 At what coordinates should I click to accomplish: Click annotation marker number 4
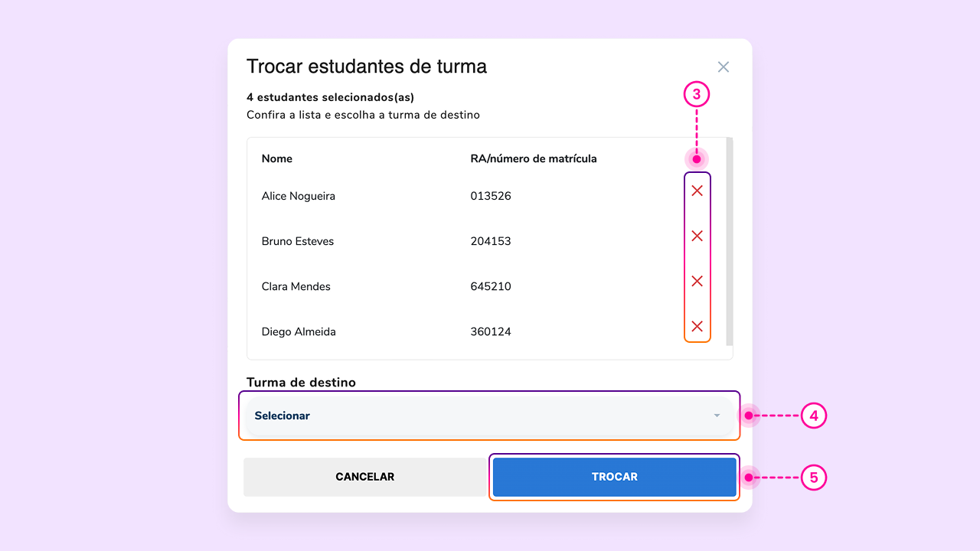(x=814, y=416)
